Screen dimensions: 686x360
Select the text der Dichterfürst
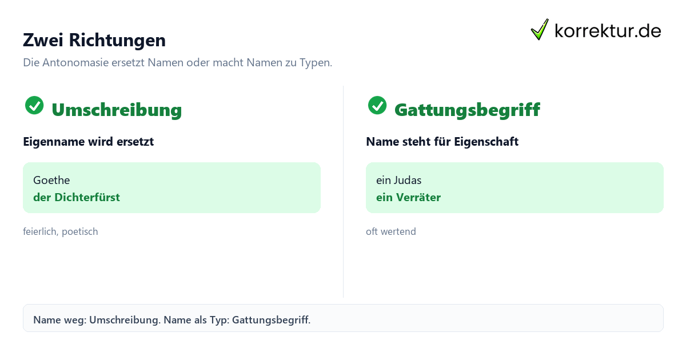(77, 197)
